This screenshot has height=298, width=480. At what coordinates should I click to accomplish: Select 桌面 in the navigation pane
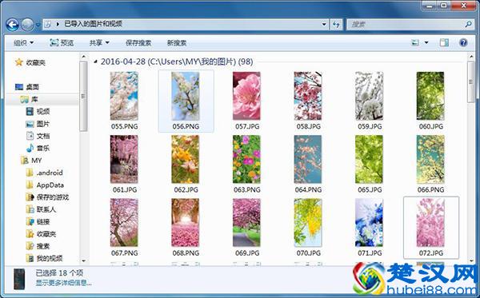pyautogui.click(x=27, y=87)
